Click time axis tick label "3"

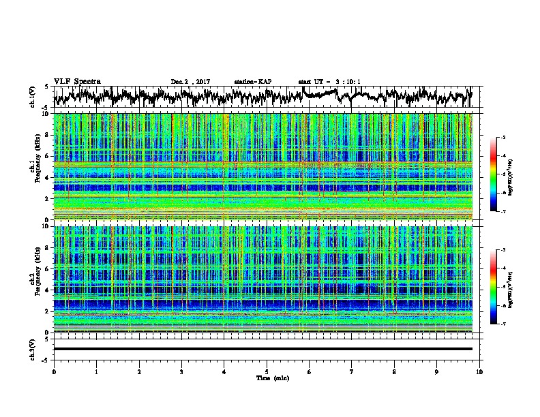tap(181, 372)
